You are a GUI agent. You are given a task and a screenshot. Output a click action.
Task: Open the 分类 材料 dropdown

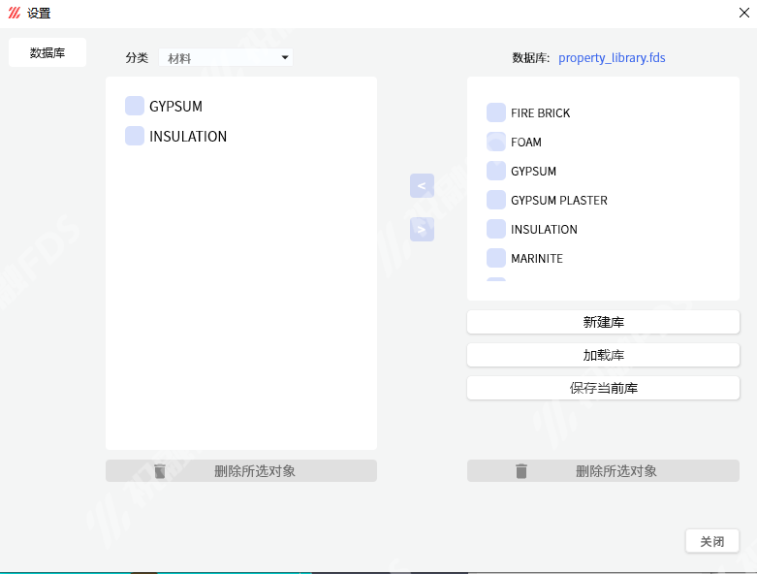tap(226, 58)
